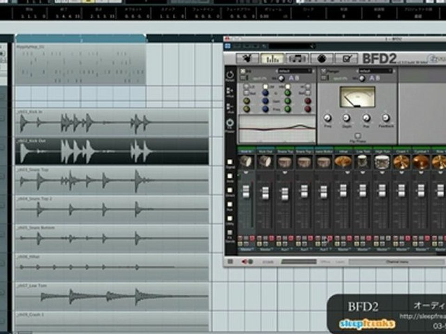This screenshot has width=446, height=334.
Task: Select the Snare Top 2 drum thumbnail
Action: point(304,161)
